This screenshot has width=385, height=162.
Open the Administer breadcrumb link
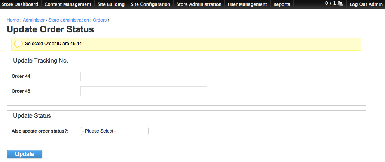(34, 20)
